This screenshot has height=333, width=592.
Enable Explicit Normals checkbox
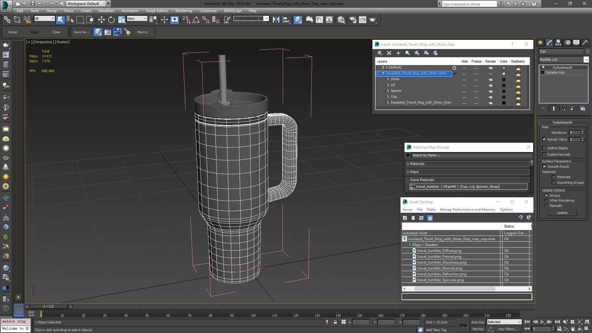pyautogui.click(x=544, y=154)
